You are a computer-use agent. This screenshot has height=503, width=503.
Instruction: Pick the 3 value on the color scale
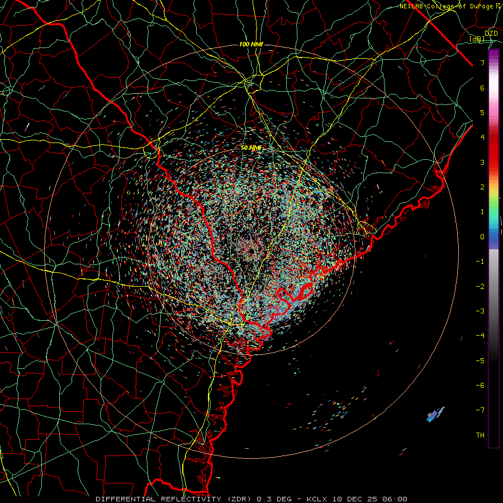click(482, 162)
